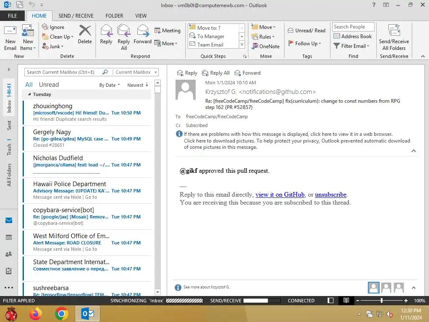Screen dimensions: 429x322
Task: Launch Firefox from the taskbar
Action: [x=36, y=314]
